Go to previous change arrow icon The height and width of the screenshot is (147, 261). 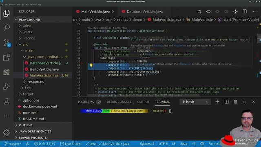[x=208, y=11]
